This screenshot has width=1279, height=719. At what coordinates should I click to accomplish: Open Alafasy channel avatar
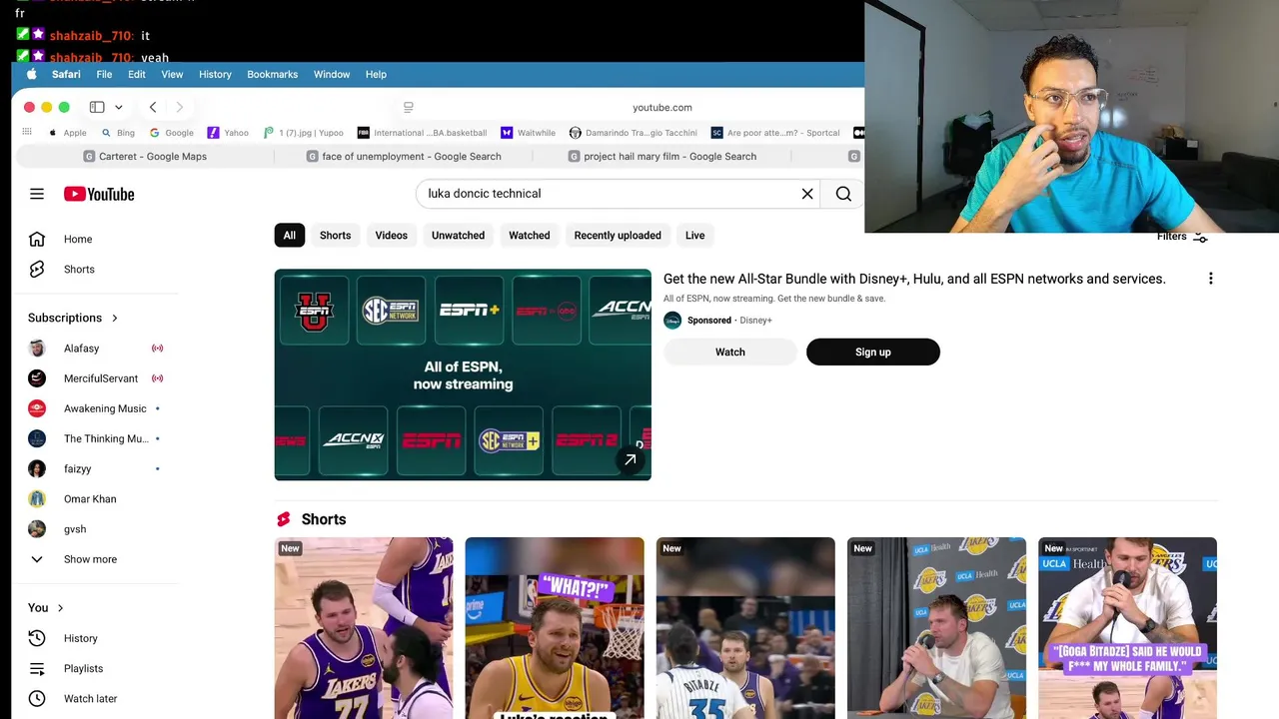pyautogui.click(x=37, y=349)
